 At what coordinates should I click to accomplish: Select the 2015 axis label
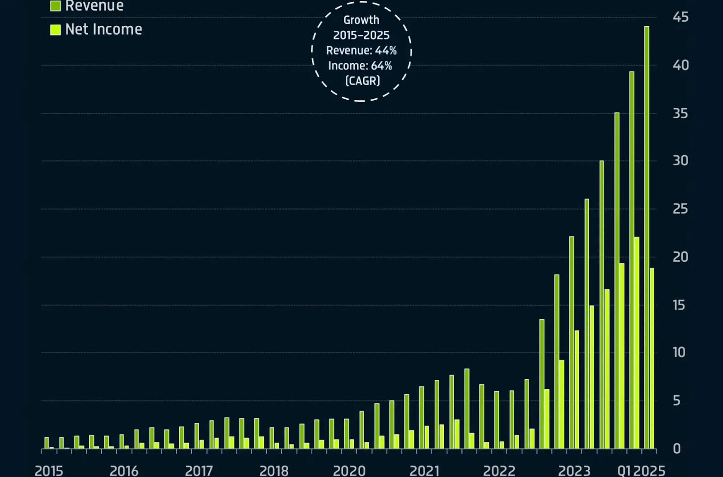tap(50, 470)
